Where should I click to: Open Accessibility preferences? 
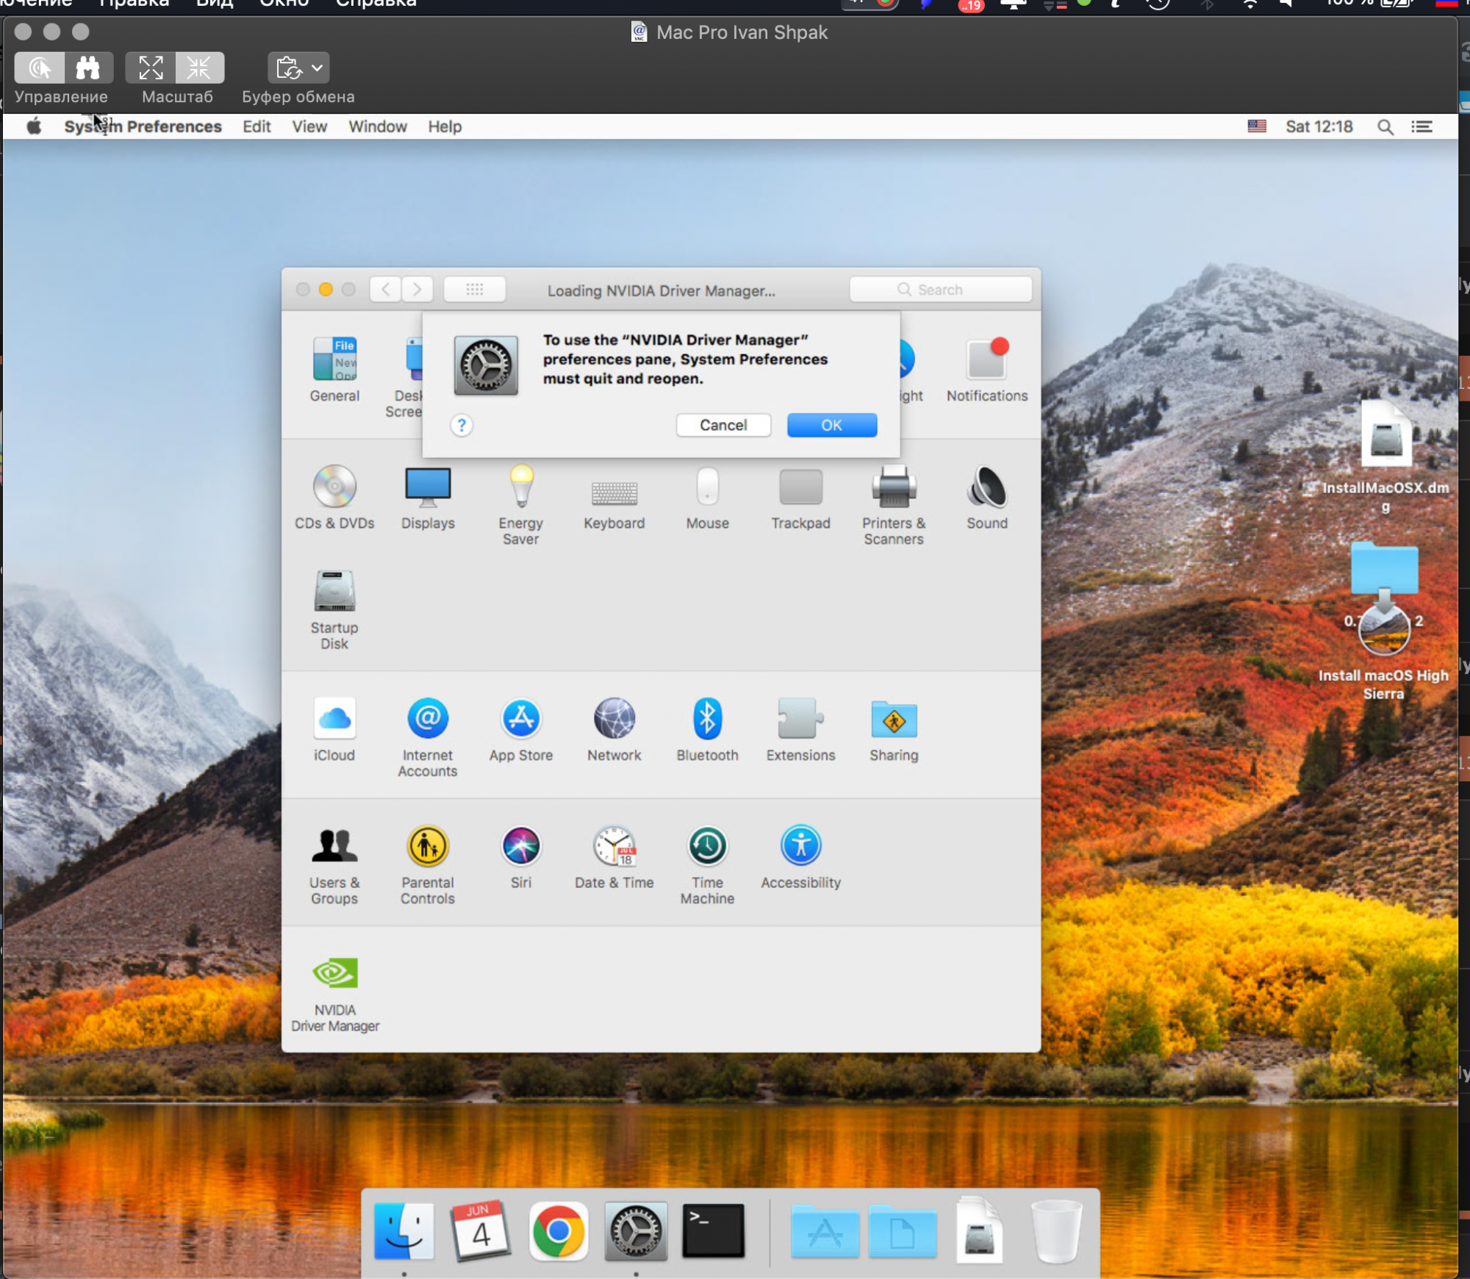pos(800,857)
